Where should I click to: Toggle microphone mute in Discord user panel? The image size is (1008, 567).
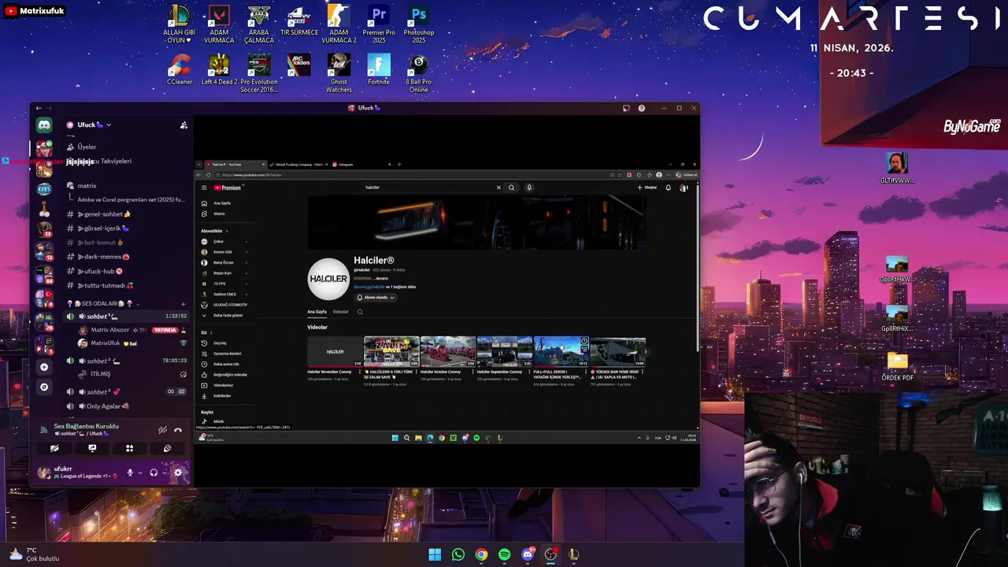130,472
